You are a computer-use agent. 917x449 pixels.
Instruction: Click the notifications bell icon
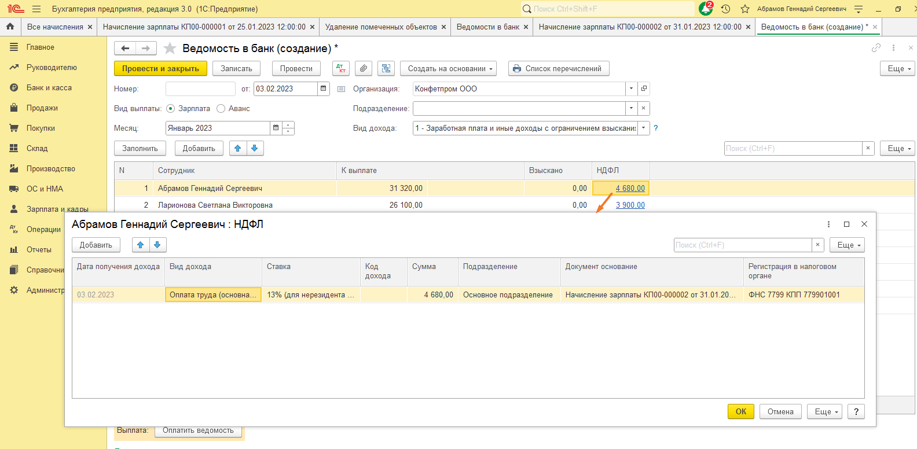pos(706,9)
